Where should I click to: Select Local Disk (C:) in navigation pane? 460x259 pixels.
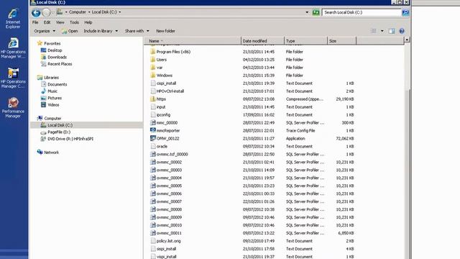[x=60, y=125]
